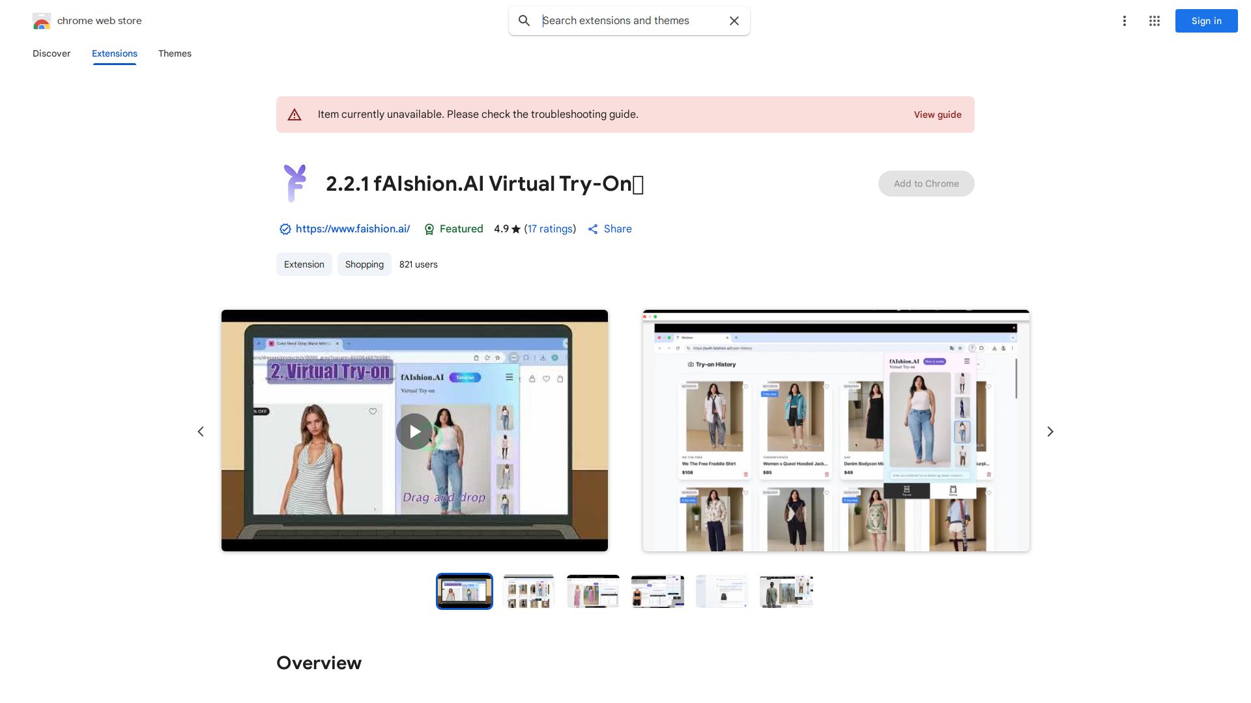Screen dimensions: 1251x703
Task: Visit https://www.faishion.ai/ publisher link
Action: point(352,229)
